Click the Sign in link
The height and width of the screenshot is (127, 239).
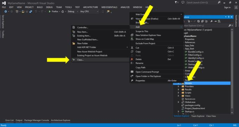[x=227, y=7]
